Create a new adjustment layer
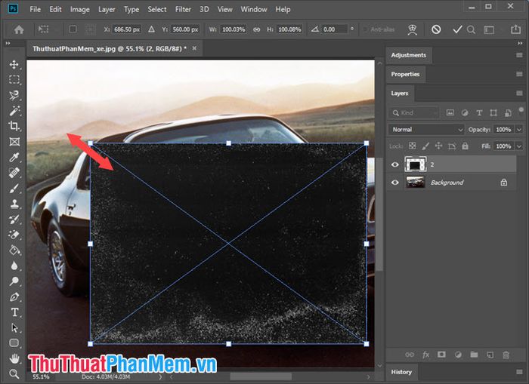Screen dimensions: 529x384 (458, 355)
